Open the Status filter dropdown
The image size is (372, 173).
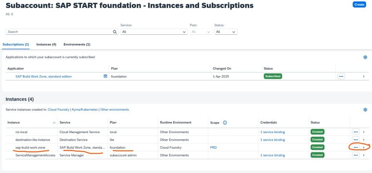click(225, 32)
